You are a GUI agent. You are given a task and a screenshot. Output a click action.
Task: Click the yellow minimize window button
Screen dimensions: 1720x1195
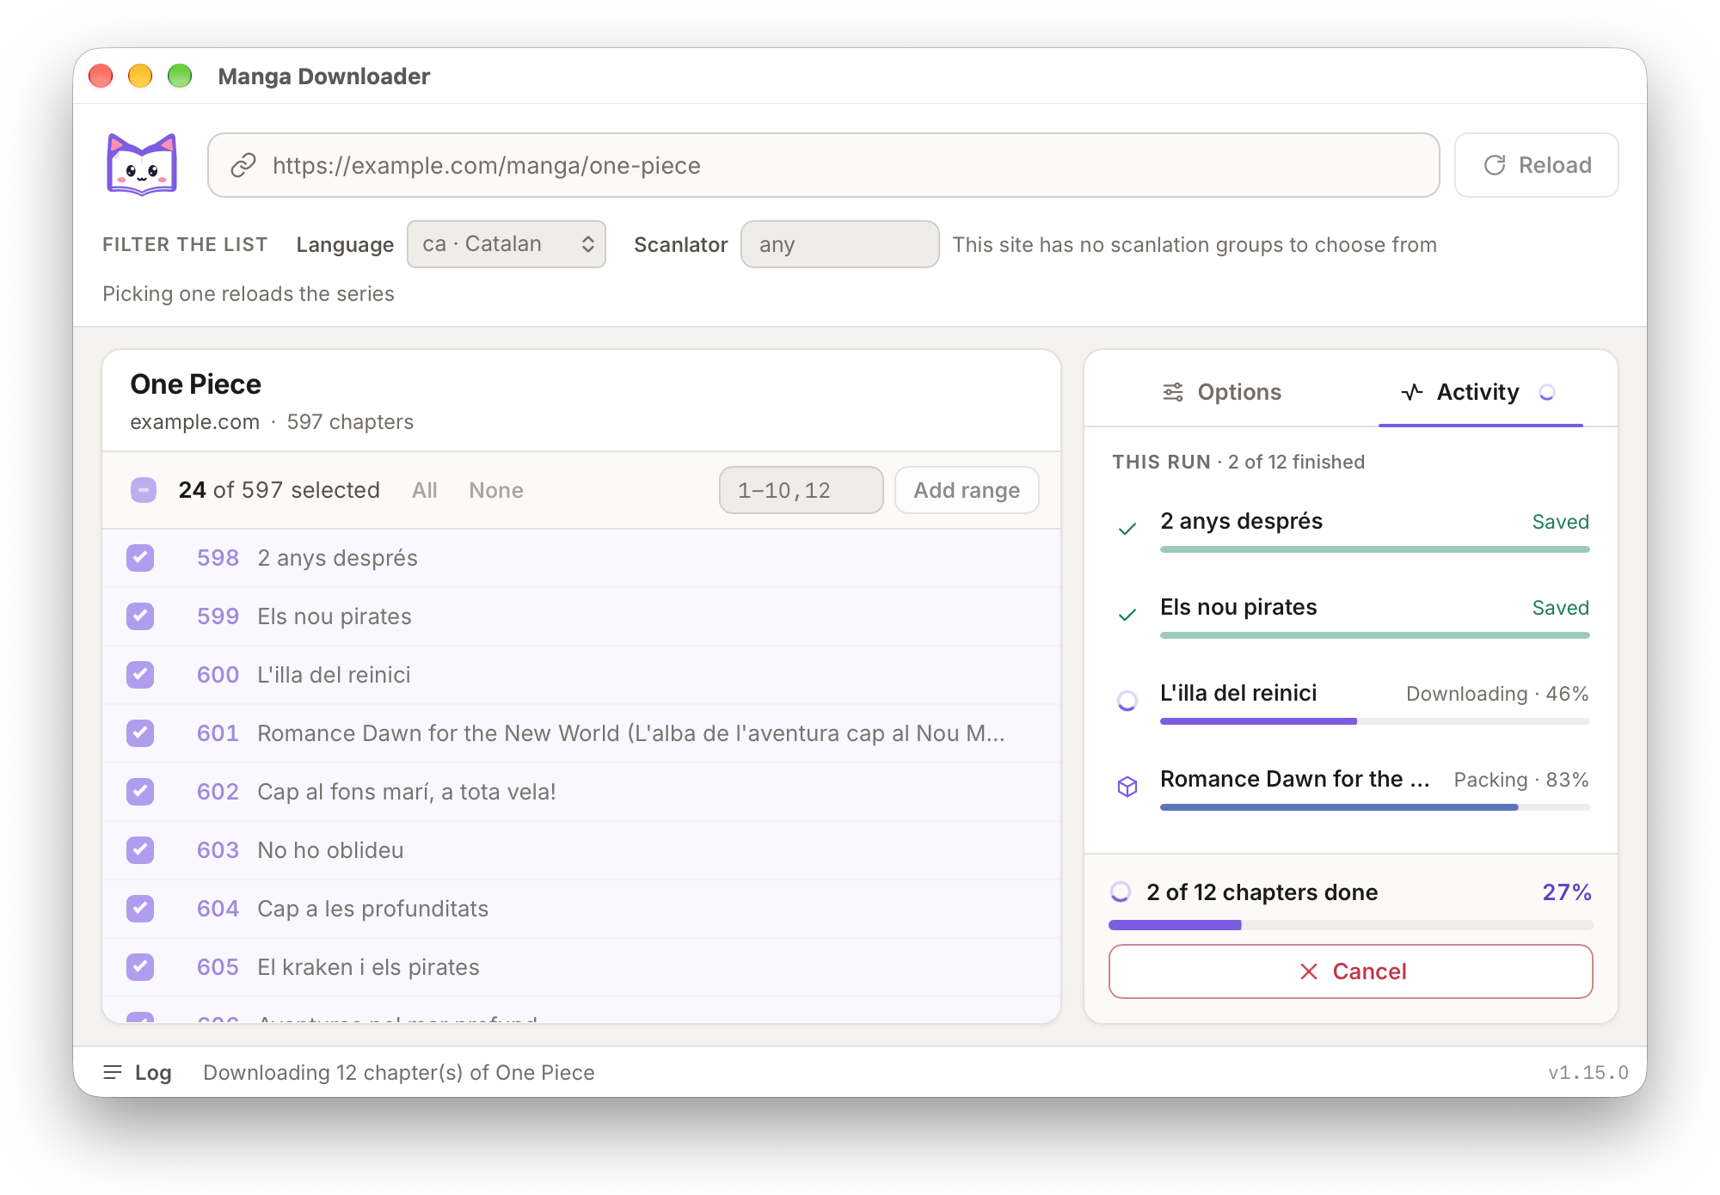140,76
